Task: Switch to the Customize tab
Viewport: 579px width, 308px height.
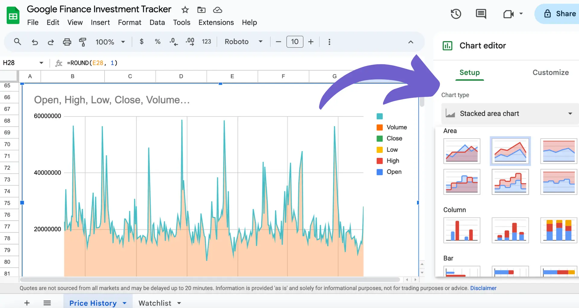Action: pos(550,72)
